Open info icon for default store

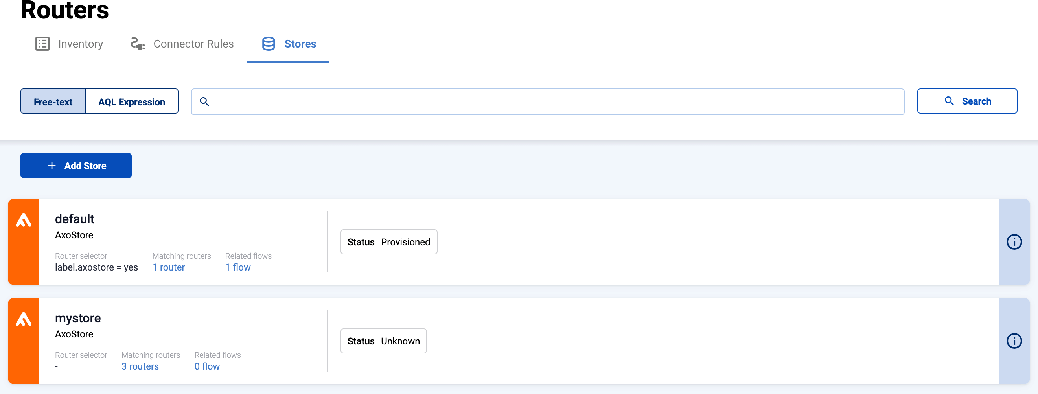1014,242
